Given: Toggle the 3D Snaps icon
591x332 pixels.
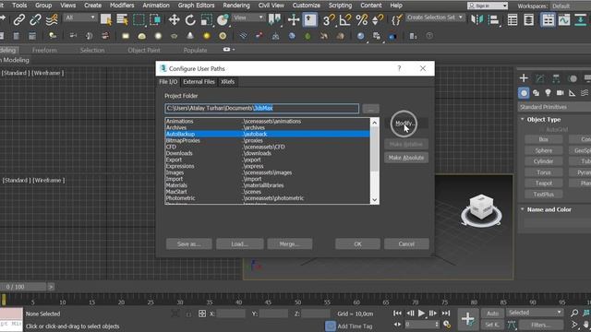Looking at the screenshot, I should pyautogui.click(x=329, y=19).
